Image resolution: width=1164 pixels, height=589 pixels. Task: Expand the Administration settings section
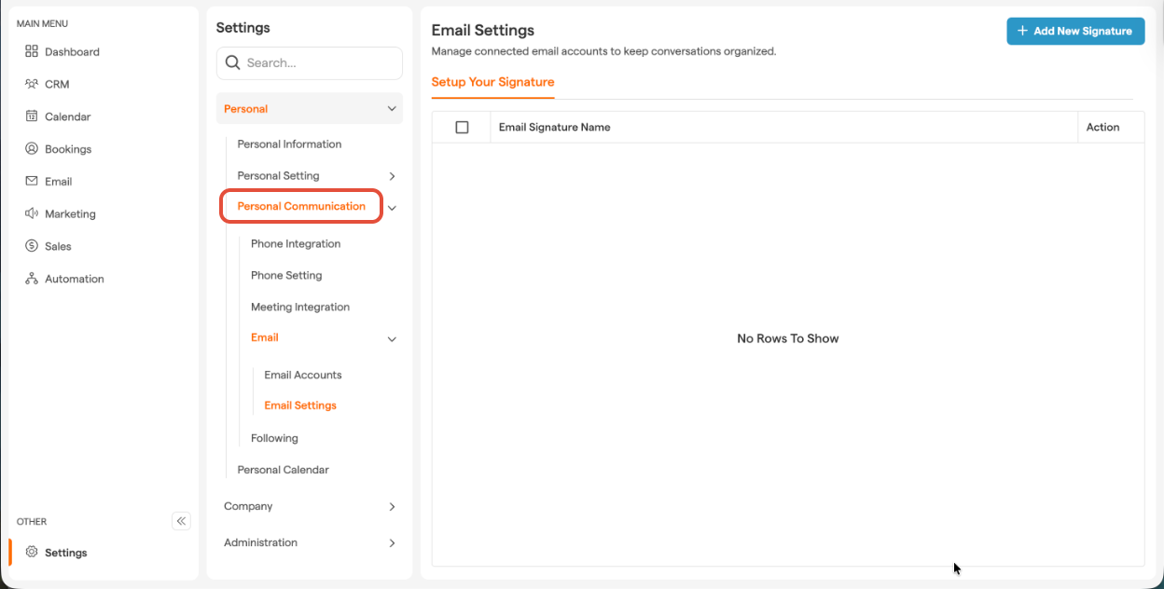point(392,543)
